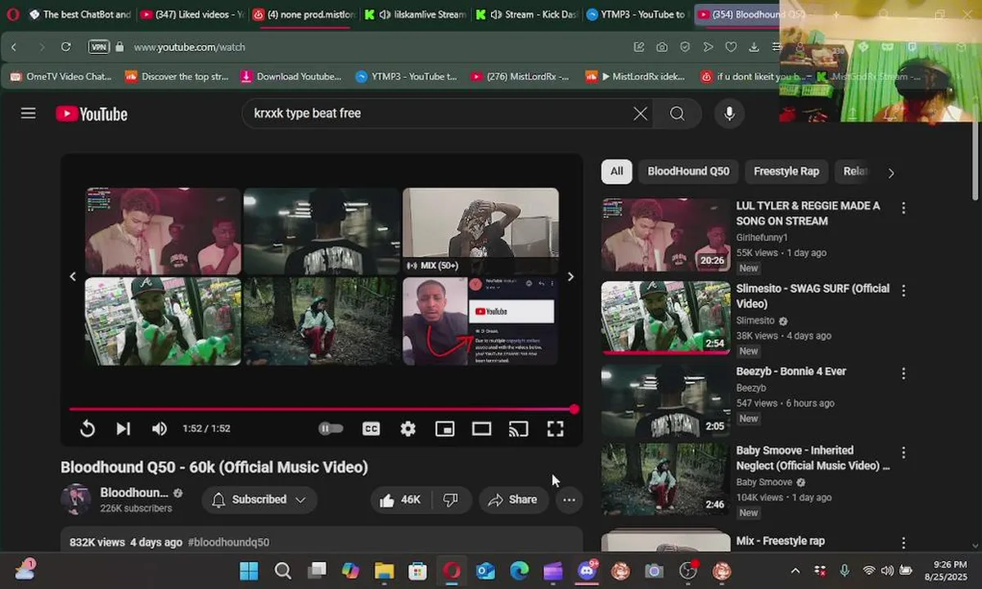Click the #bloodhoundq50 hashtag
Screen dimensions: 982x589
point(228,542)
